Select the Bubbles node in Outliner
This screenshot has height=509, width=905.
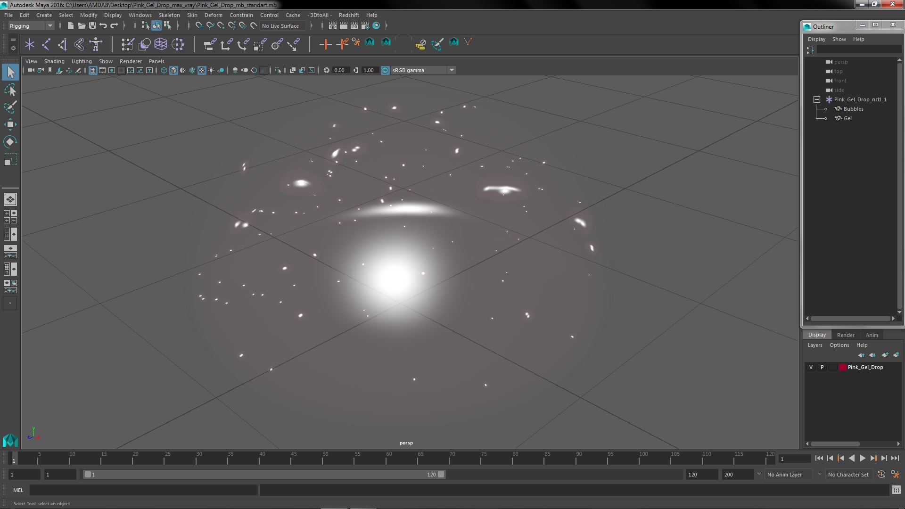(x=853, y=109)
